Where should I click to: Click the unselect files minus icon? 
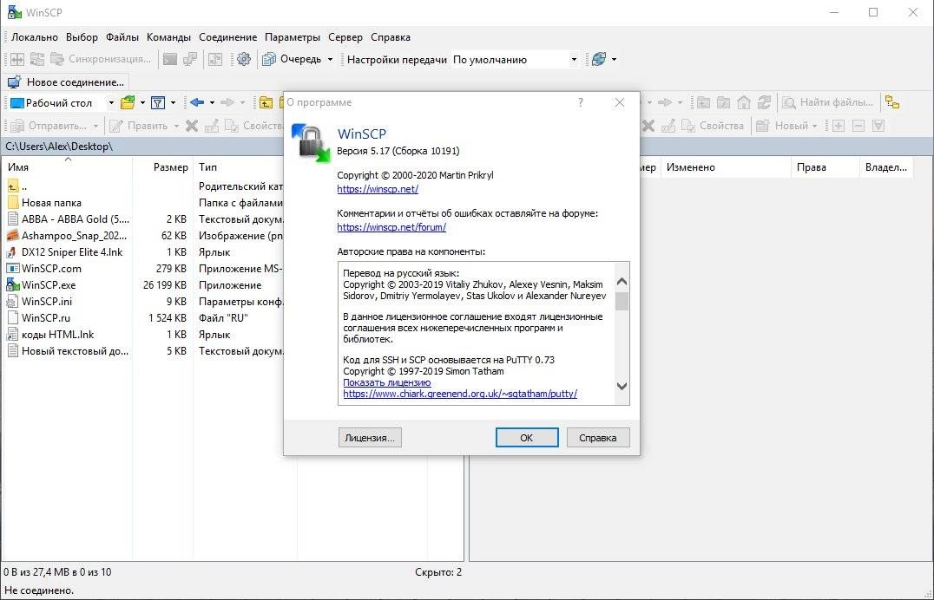point(858,126)
